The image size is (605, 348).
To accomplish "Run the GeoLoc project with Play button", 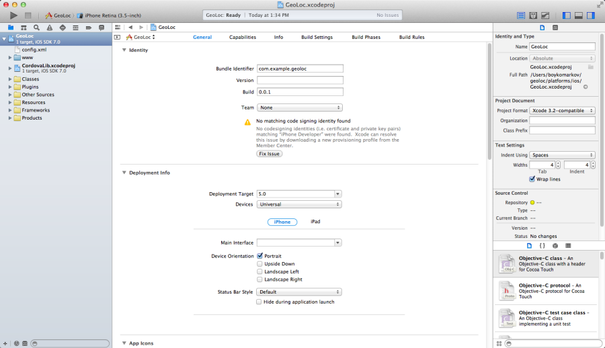I will (x=13, y=15).
